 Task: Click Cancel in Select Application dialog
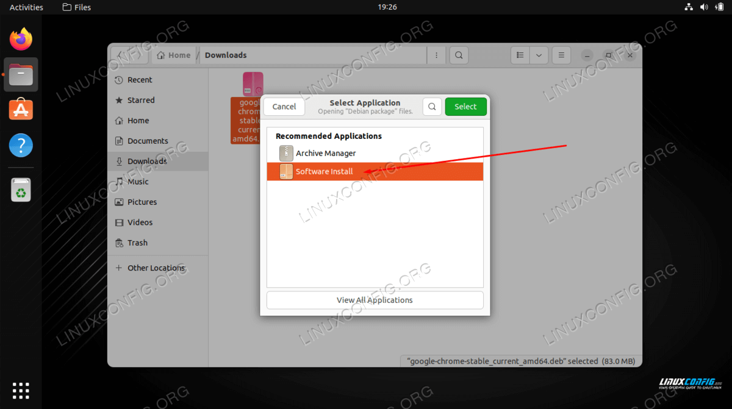(x=284, y=107)
